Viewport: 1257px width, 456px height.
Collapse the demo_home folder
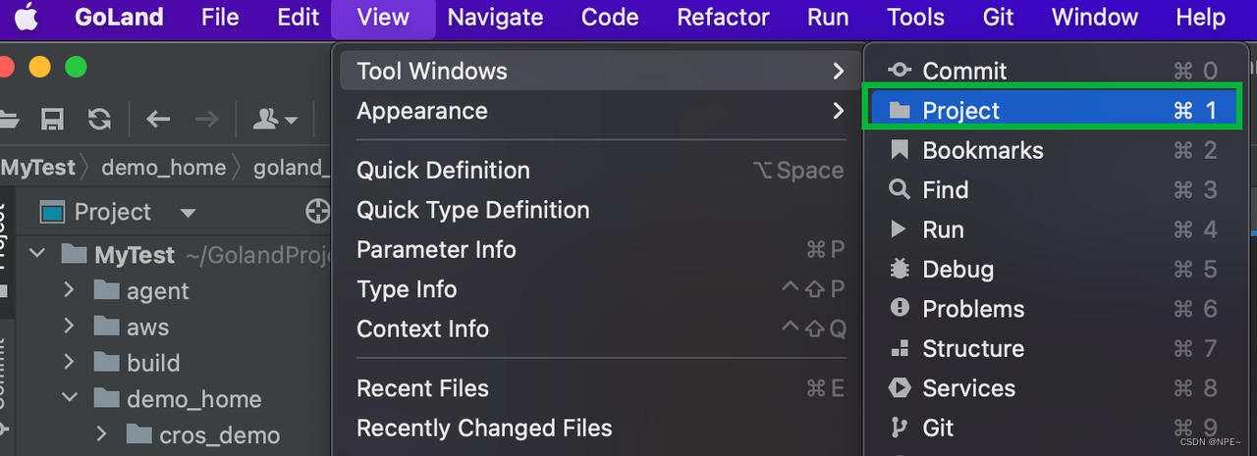[x=69, y=399]
